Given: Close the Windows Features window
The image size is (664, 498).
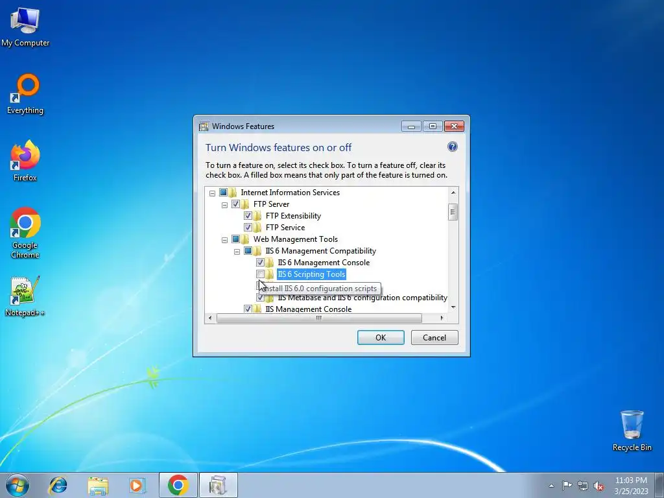Looking at the screenshot, I should pos(454,126).
